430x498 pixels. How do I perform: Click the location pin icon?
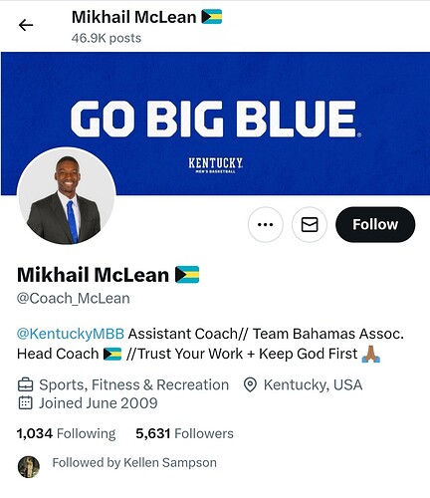(x=250, y=385)
